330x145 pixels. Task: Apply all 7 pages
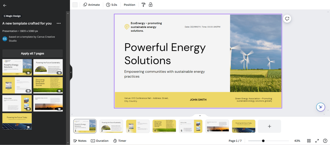click(32, 54)
